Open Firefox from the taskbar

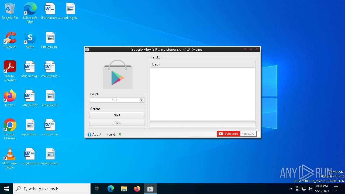pos(137,189)
